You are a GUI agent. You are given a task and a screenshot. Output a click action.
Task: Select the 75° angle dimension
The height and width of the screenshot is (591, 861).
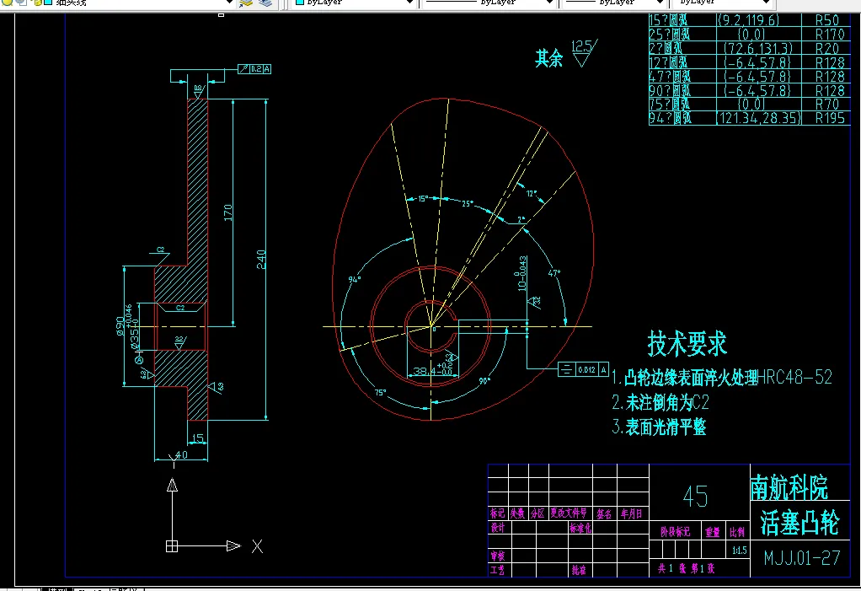(x=381, y=392)
